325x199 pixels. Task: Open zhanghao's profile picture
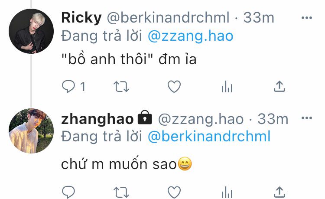pyautogui.click(x=31, y=131)
